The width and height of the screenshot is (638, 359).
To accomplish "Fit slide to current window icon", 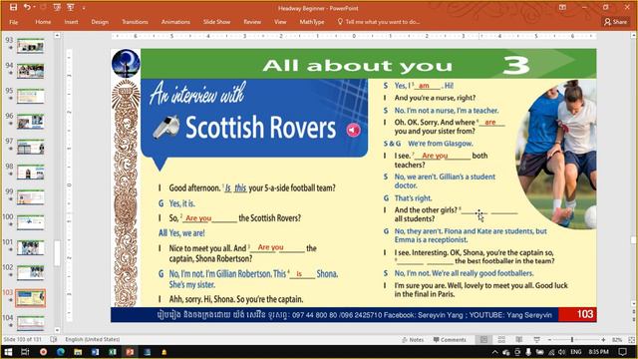I will 631,339.
